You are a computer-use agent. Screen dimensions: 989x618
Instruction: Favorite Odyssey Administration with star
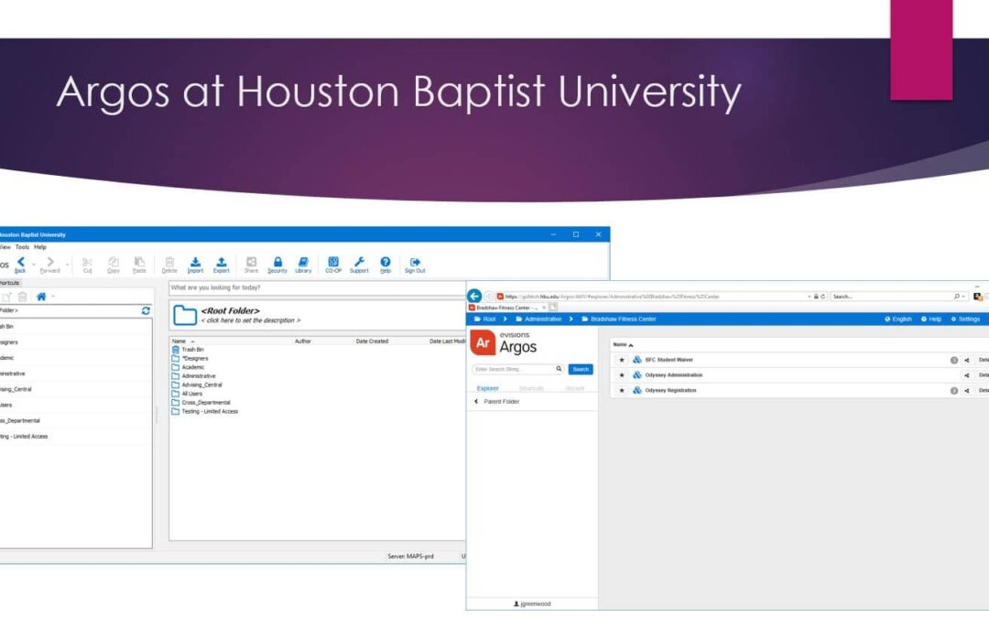pos(622,375)
